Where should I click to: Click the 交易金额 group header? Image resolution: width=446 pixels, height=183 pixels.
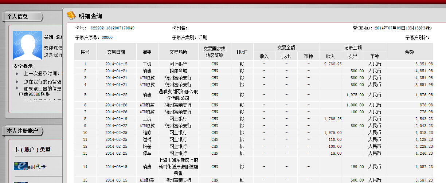coord(286,48)
